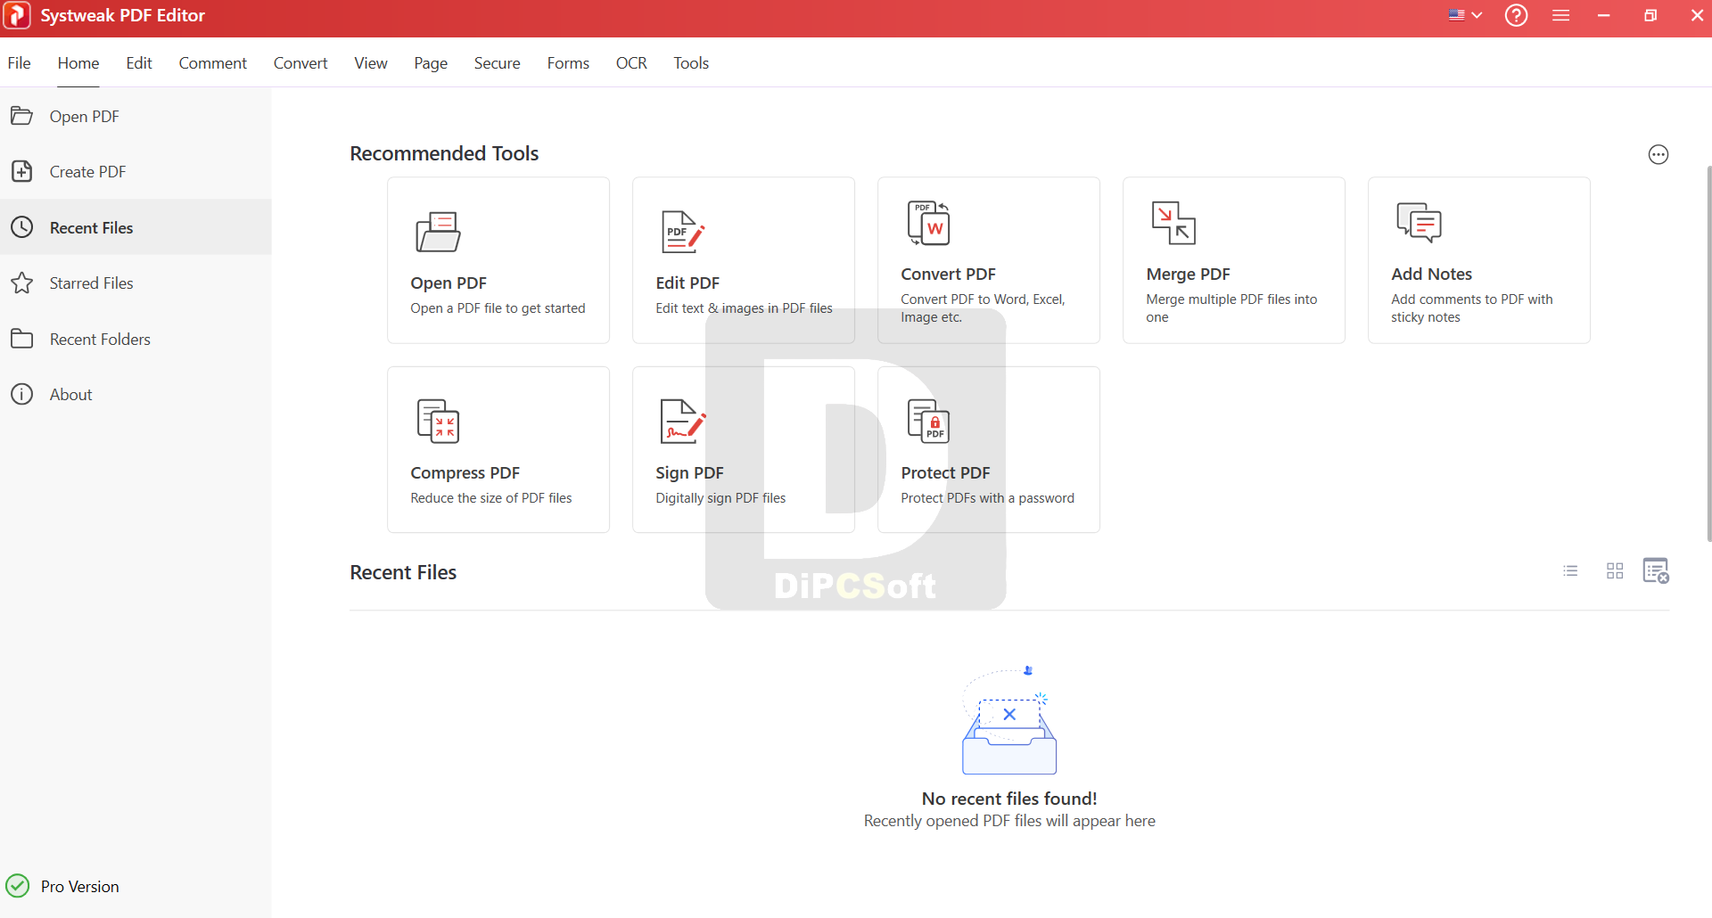This screenshot has height=918, width=1712.
Task: Click the Open PDF sidebar label
Action: click(85, 117)
